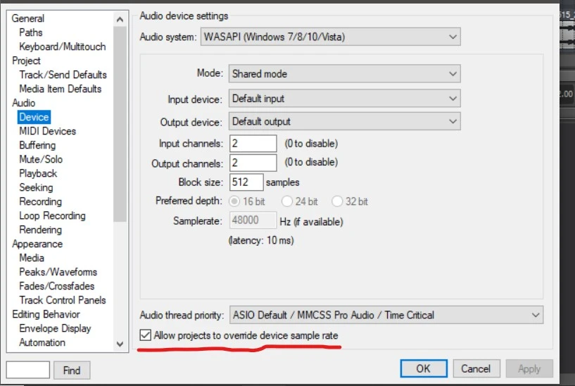The width and height of the screenshot is (575, 386).
Task: Open Track/Send Defaults page
Action: coord(63,75)
